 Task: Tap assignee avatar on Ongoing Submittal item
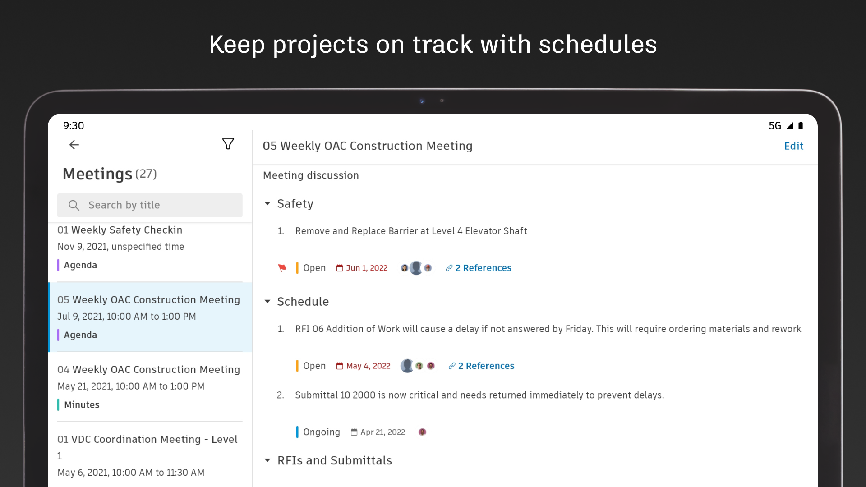[422, 432]
